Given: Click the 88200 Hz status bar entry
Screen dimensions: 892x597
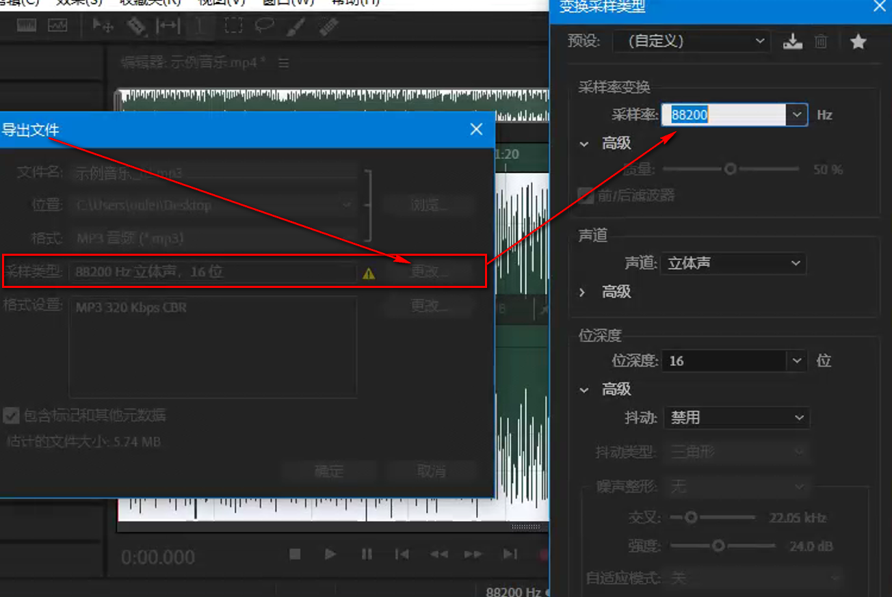Looking at the screenshot, I should [513, 592].
